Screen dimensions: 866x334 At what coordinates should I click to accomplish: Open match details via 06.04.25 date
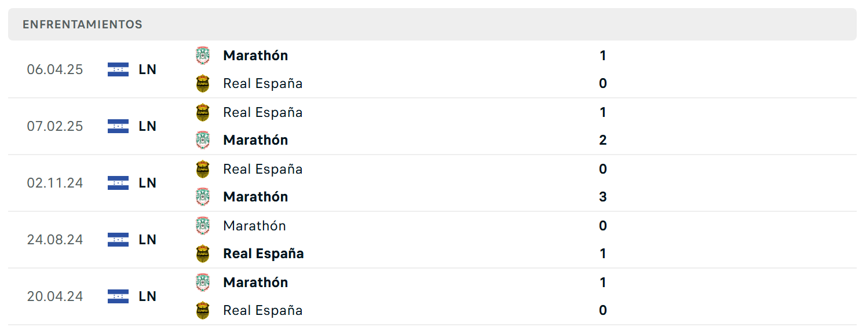pyautogui.click(x=55, y=69)
